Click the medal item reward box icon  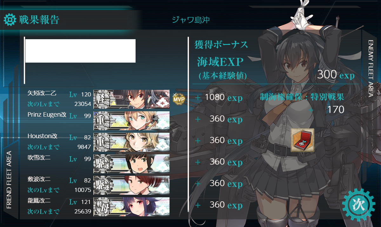(302, 140)
